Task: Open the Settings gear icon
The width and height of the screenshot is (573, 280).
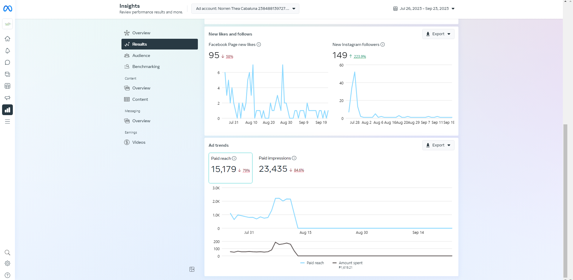Action: click(7, 263)
